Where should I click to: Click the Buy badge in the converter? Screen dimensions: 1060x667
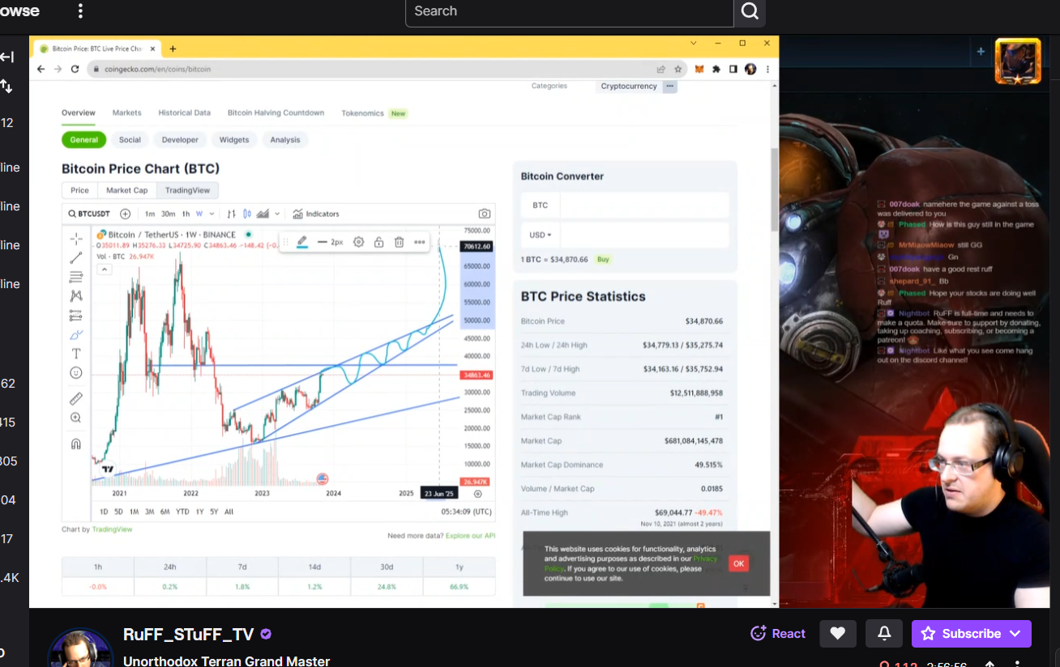click(603, 260)
